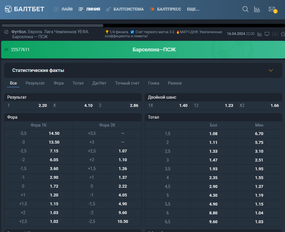
Task: Expand the Статистические факты panel header
Action: click(x=143, y=70)
